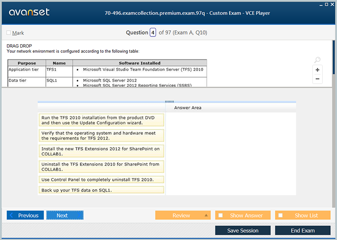Click the Save Session button
Screen dimensions: 337x240
[243, 231]
